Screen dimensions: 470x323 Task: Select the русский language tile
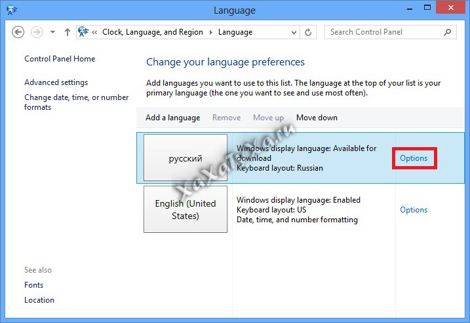[x=186, y=158]
